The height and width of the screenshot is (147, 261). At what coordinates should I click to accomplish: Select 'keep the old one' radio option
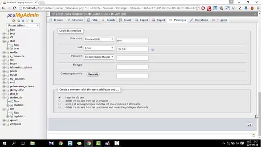pyautogui.click(x=60, y=98)
